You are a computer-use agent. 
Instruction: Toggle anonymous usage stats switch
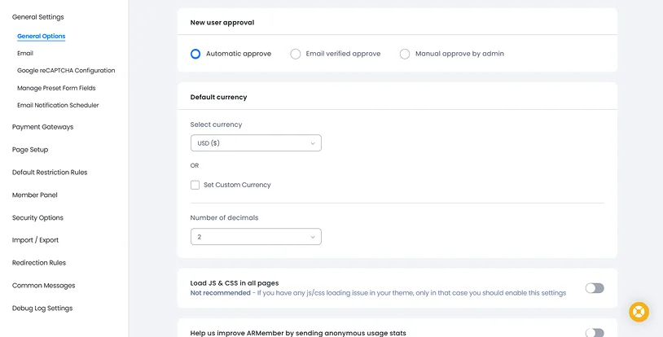(x=595, y=333)
